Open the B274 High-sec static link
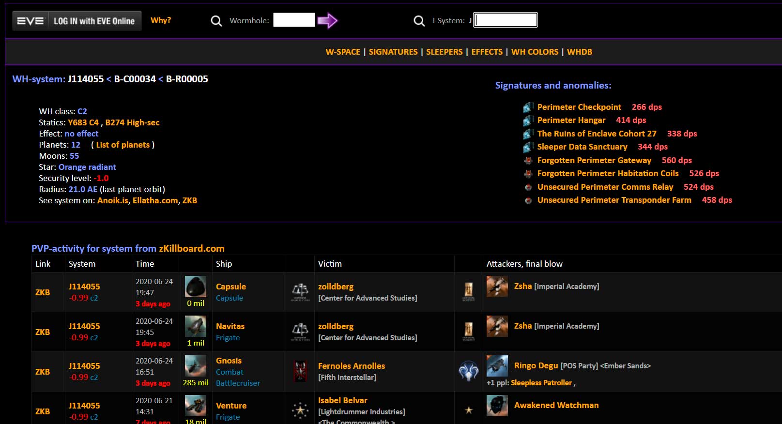This screenshot has width=782, height=424. click(x=133, y=122)
